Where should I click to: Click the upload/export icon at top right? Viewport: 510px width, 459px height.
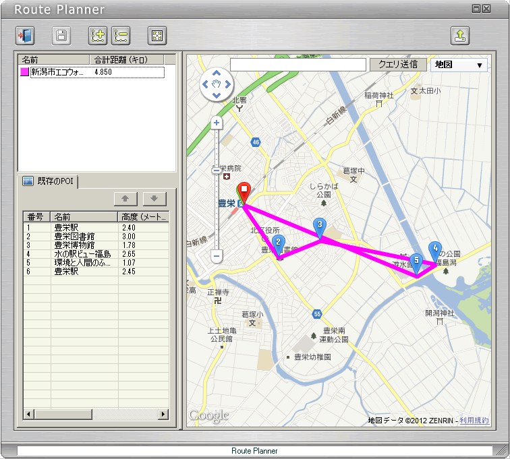[x=460, y=36]
